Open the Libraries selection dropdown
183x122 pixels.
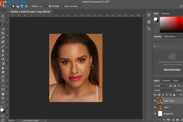point(167,41)
